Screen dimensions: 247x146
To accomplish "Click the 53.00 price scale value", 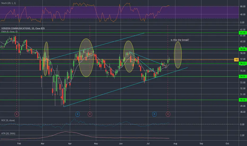I will (242, 83).
